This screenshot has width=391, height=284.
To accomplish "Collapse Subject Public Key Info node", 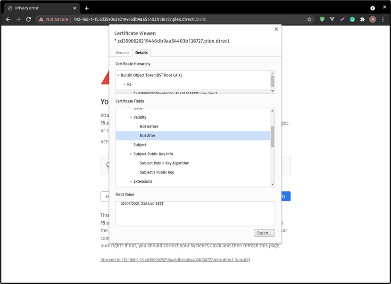I will click(131, 154).
